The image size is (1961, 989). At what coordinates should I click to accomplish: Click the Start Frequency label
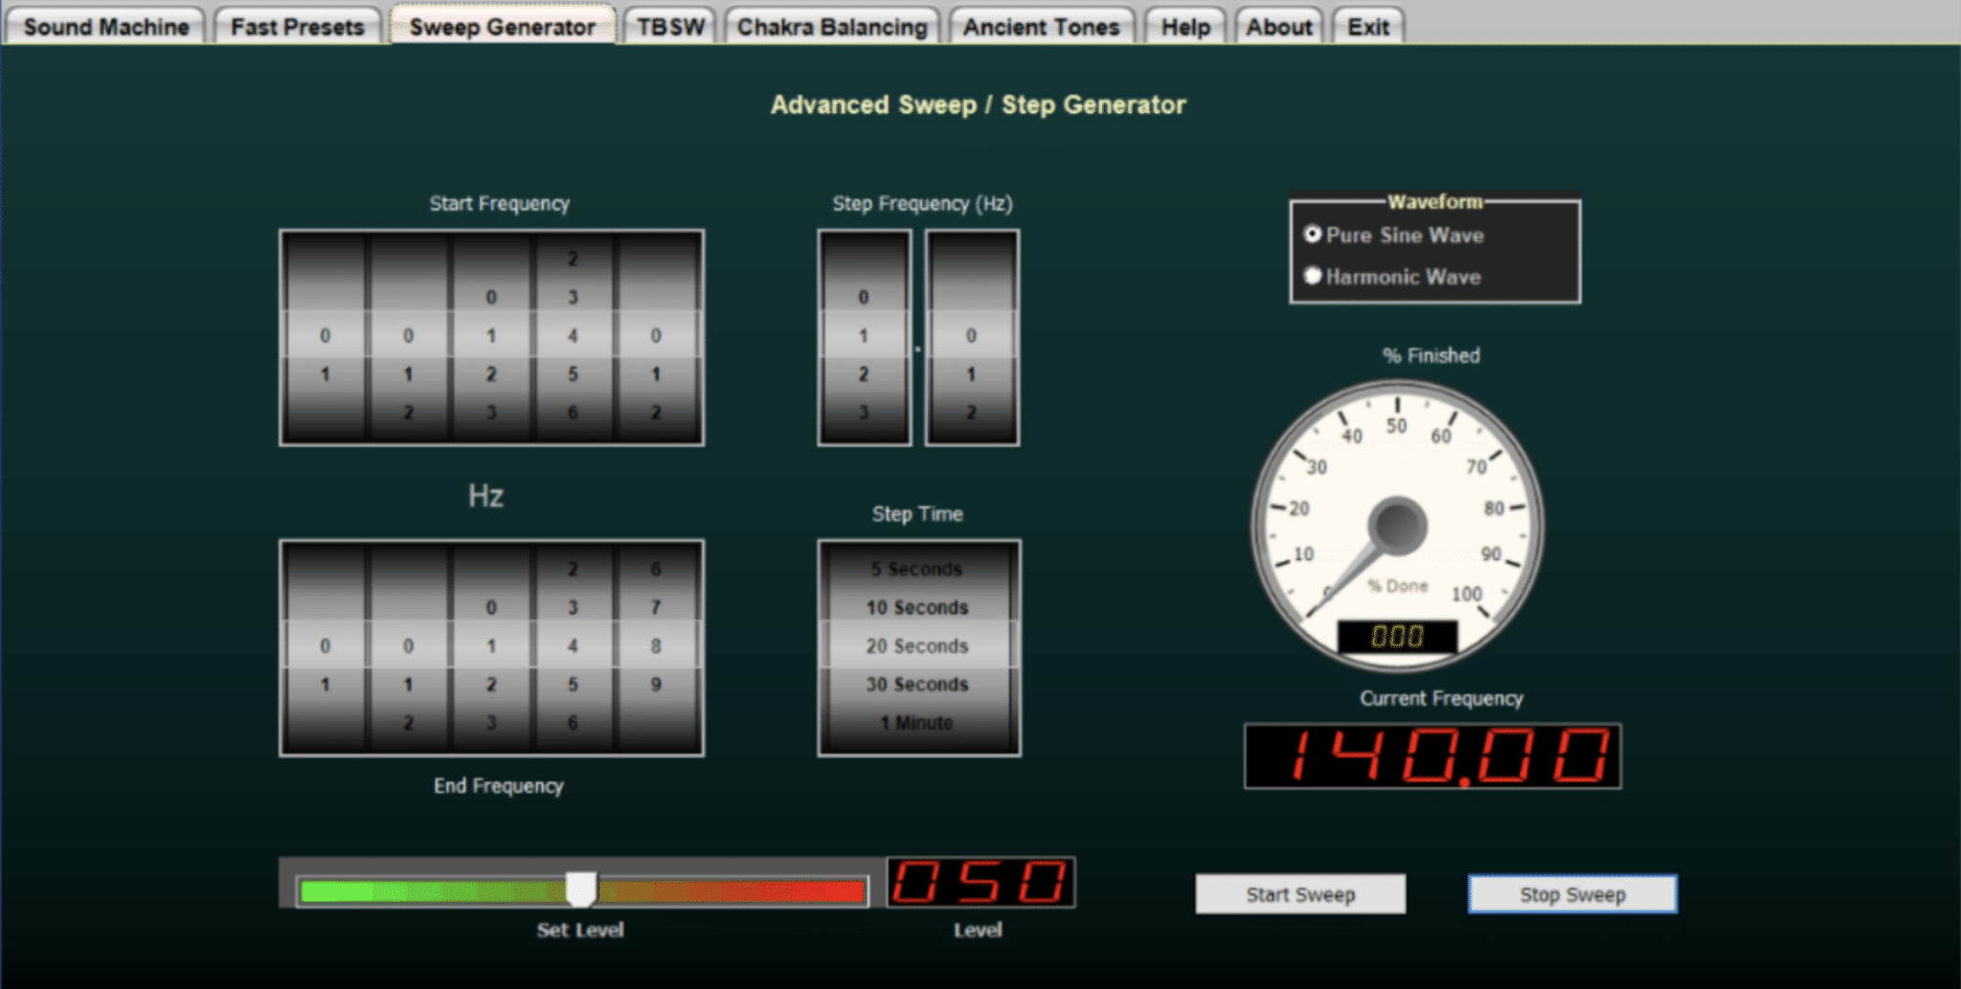[x=499, y=203]
